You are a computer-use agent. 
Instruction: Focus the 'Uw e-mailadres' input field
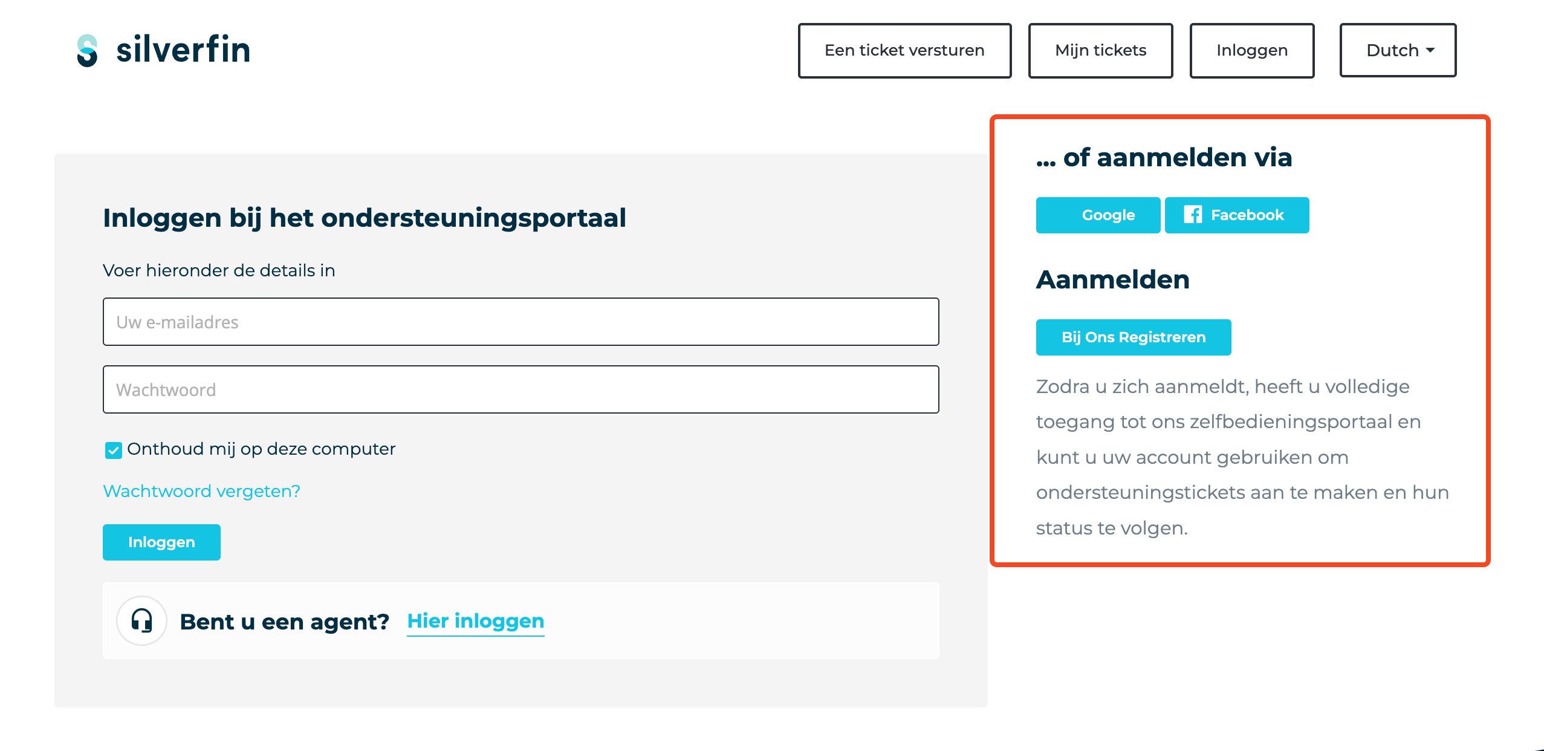[x=521, y=322]
